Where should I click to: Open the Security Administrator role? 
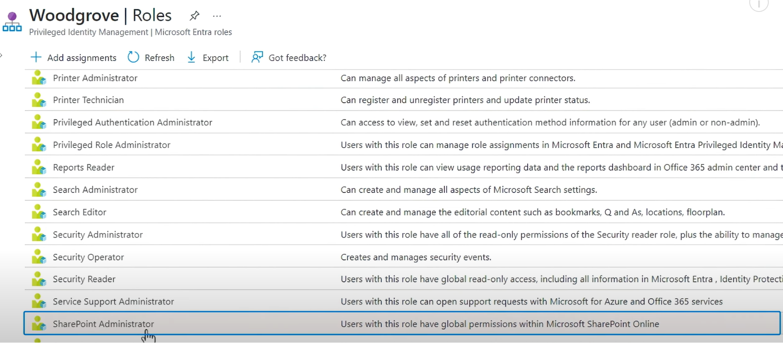[x=98, y=234]
